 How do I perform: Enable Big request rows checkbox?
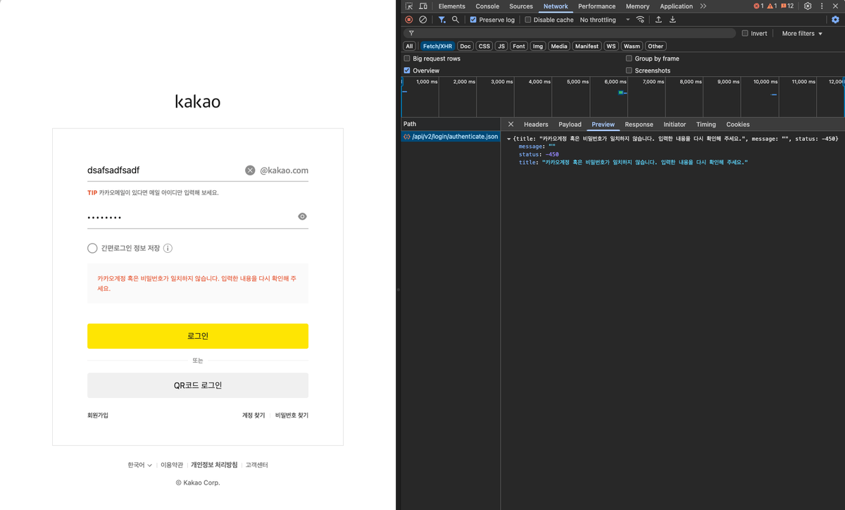tap(407, 58)
